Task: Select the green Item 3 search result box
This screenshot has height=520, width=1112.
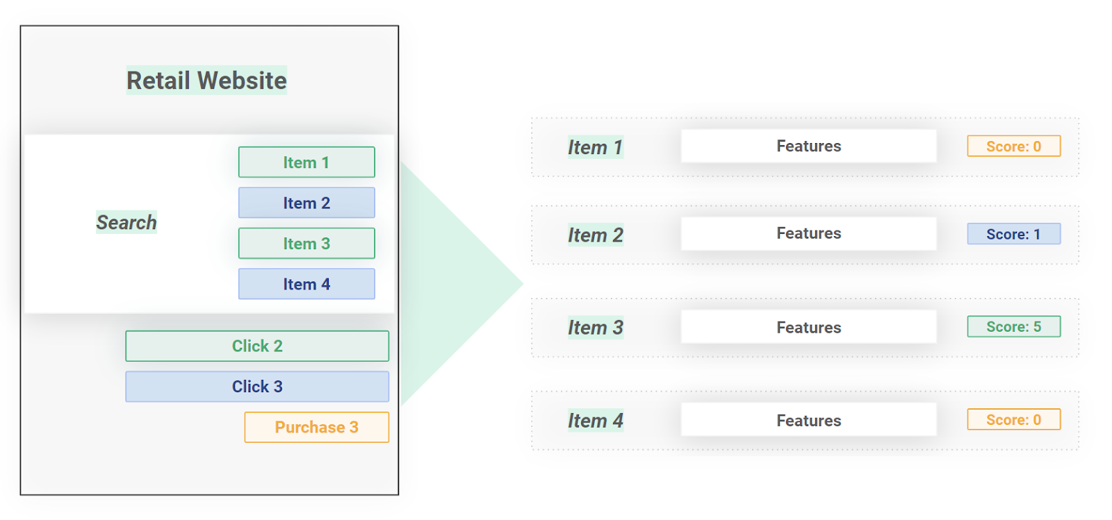Action: pos(306,244)
